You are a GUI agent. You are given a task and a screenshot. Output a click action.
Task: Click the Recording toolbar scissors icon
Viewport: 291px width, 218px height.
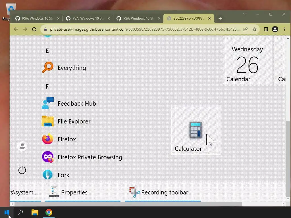coord(134,192)
